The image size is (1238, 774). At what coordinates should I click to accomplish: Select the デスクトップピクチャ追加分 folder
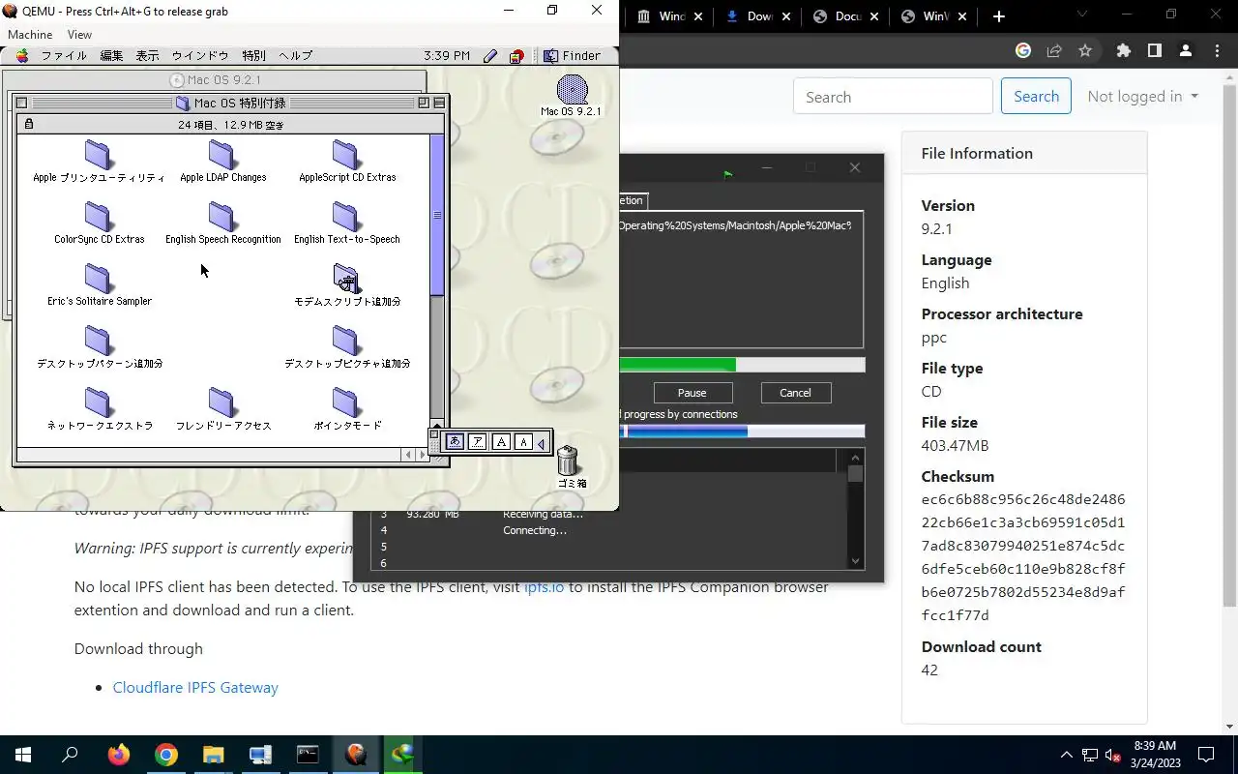pyautogui.click(x=346, y=347)
